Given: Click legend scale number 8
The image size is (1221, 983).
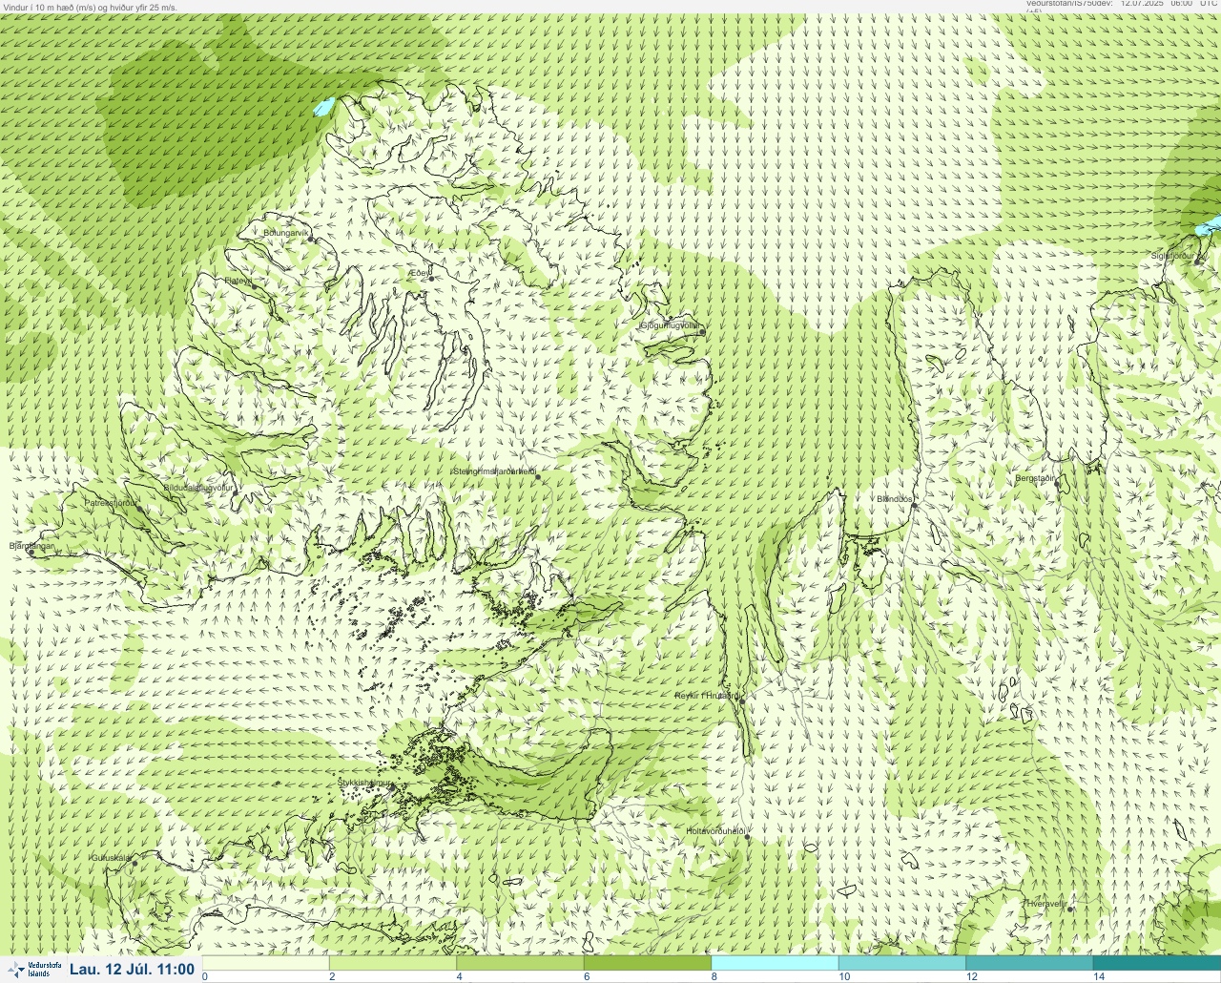Looking at the screenshot, I should (713, 976).
